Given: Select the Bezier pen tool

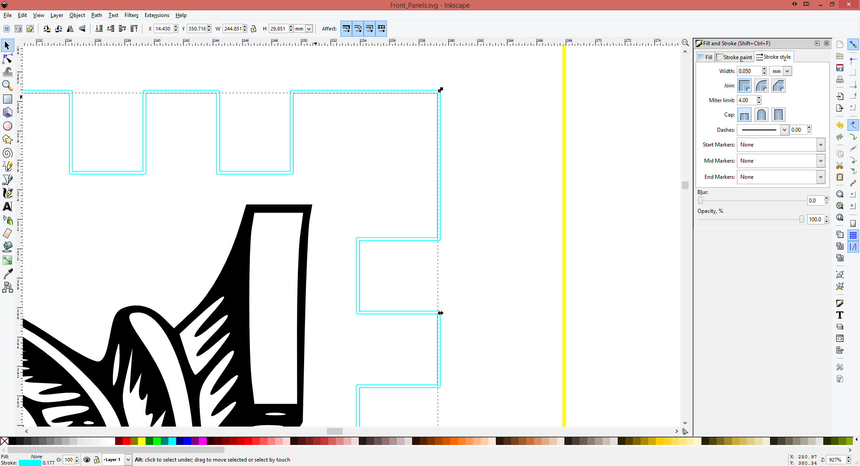Looking at the screenshot, I should click(7, 180).
